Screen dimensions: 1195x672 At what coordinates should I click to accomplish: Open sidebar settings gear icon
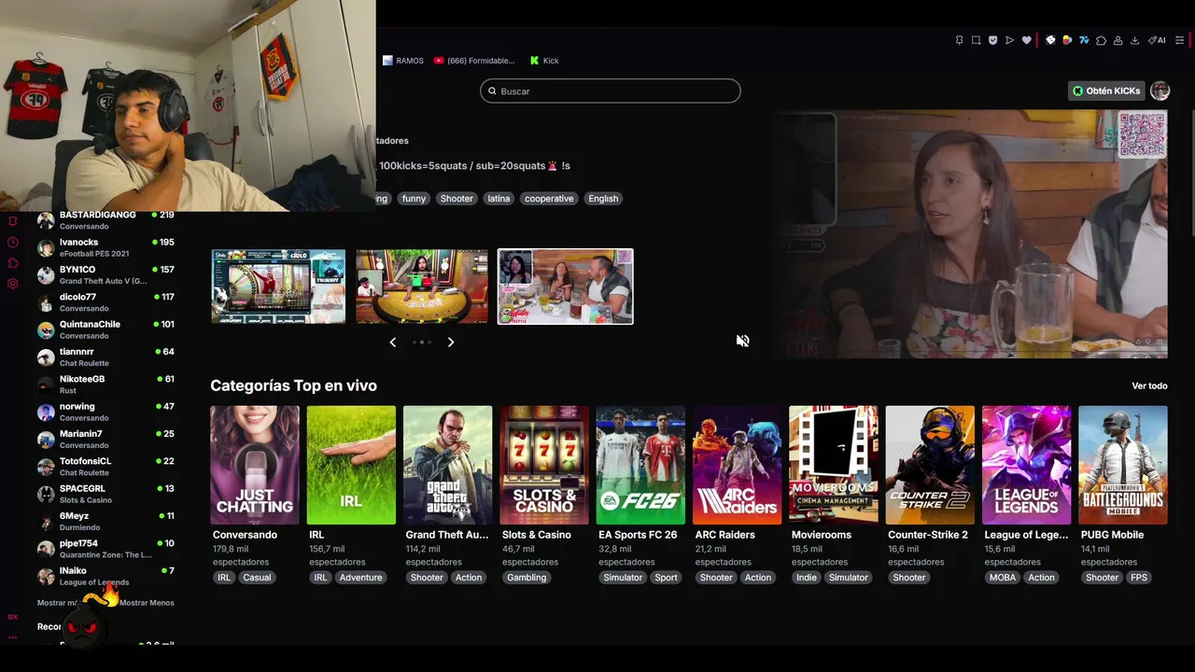13,283
